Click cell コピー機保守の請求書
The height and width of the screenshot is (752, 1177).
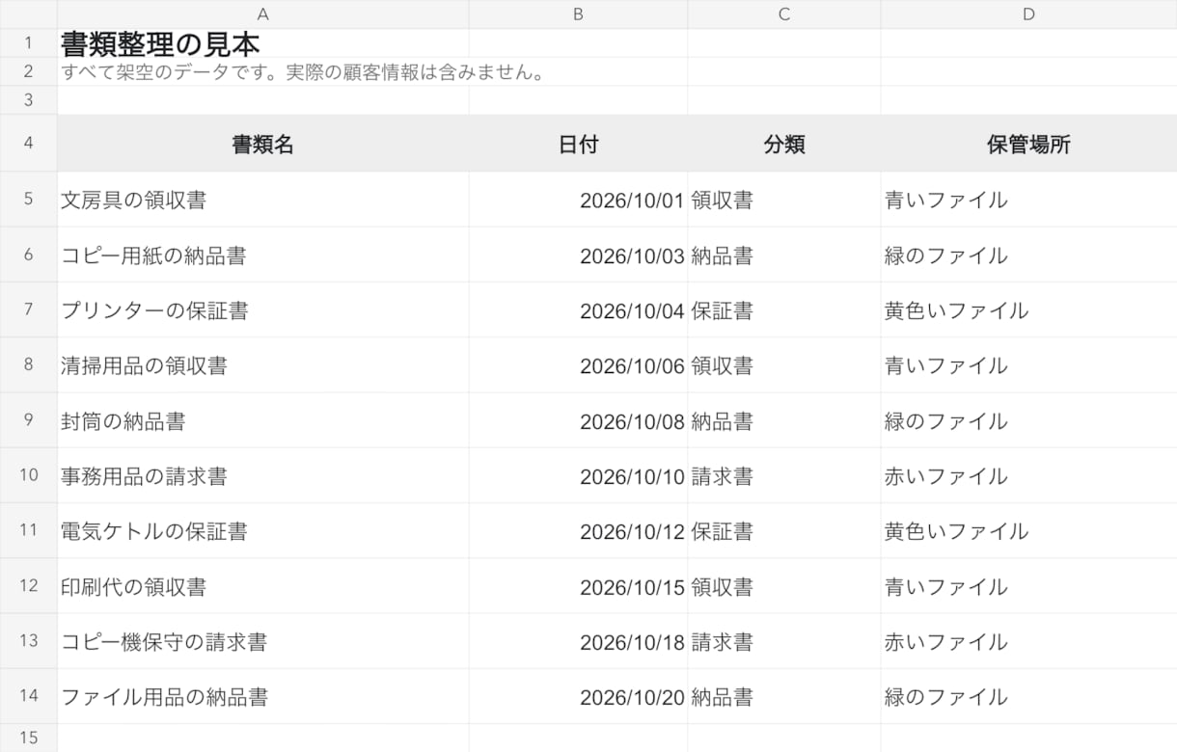tap(263, 641)
